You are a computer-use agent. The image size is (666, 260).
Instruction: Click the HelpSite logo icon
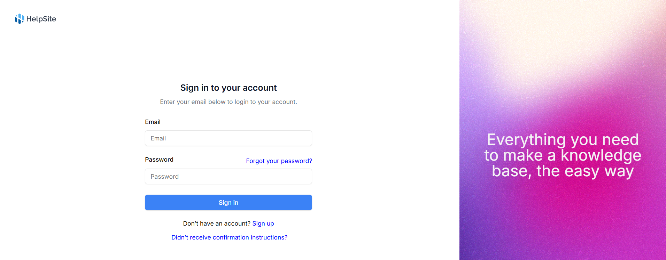[x=20, y=19]
